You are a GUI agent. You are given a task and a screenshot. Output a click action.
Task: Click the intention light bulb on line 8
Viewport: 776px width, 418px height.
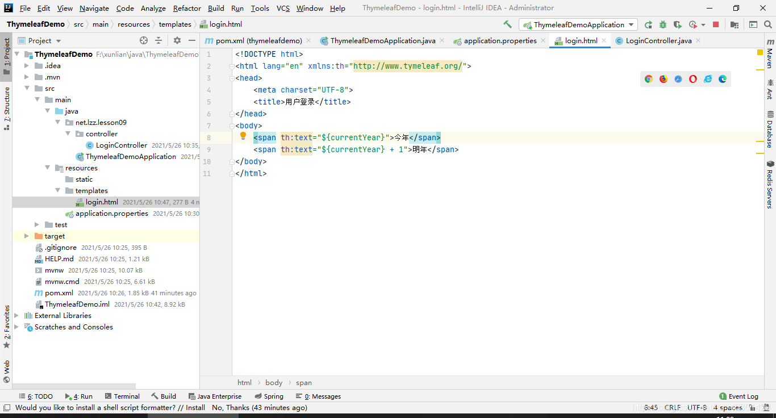click(x=243, y=136)
